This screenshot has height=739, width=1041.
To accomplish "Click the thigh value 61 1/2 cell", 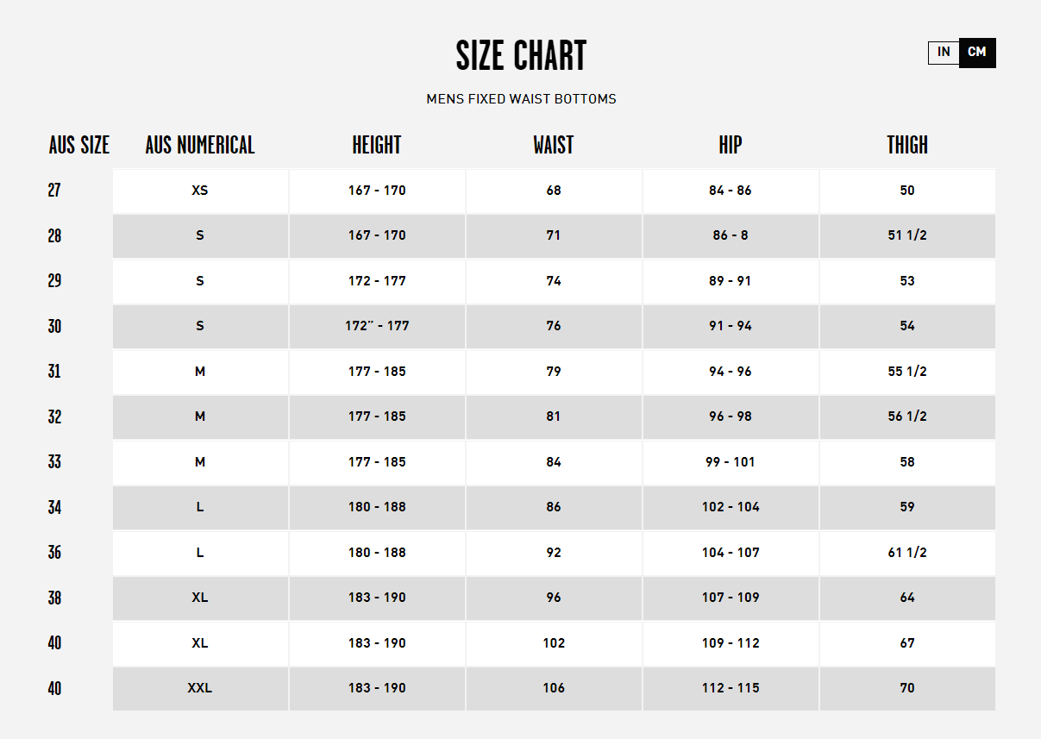I will point(907,553).
